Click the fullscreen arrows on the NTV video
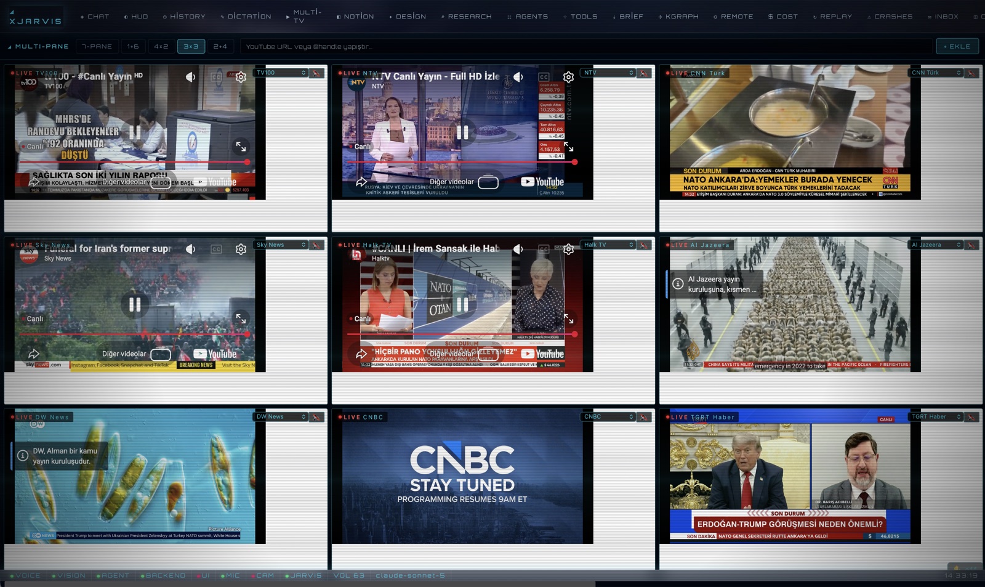This screenshot has width=985, height=587. click(x=568, y=147)
